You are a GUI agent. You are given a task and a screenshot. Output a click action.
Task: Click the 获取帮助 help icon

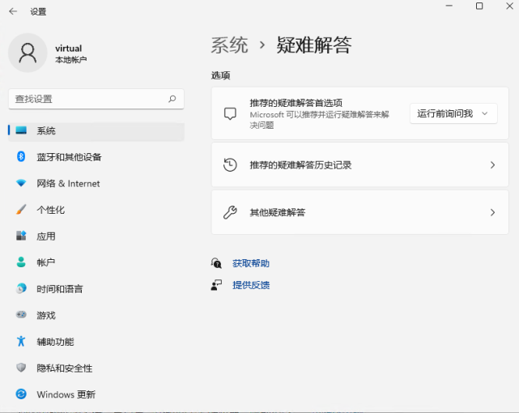pos(216,263)
